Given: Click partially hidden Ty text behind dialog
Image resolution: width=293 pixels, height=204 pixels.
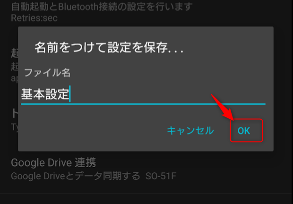Looking at the screenshot, I should coord(15,128).
